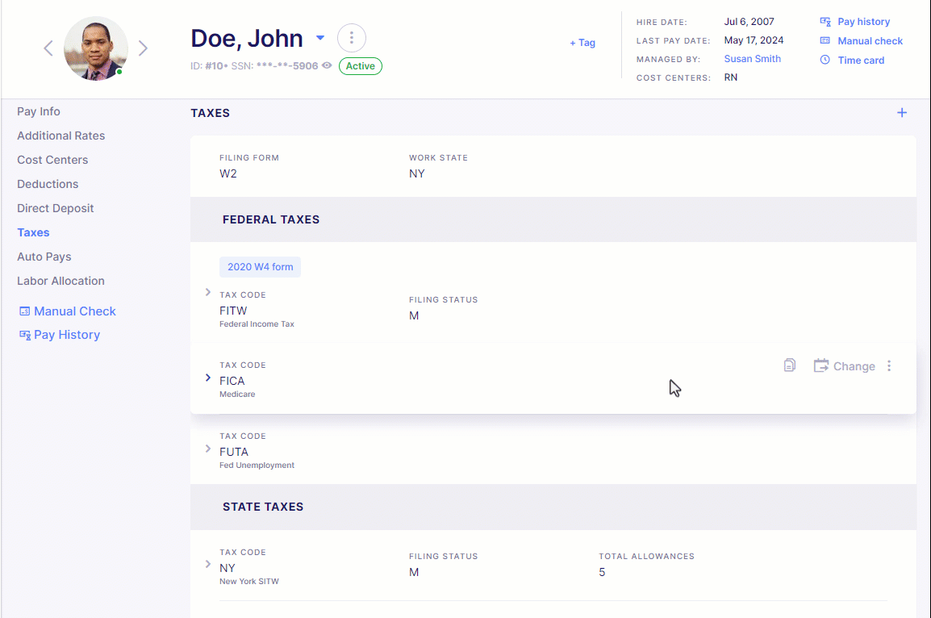931x618 pixels.
Task: Click the Change button on FICA row
Action: click(844, 365)
